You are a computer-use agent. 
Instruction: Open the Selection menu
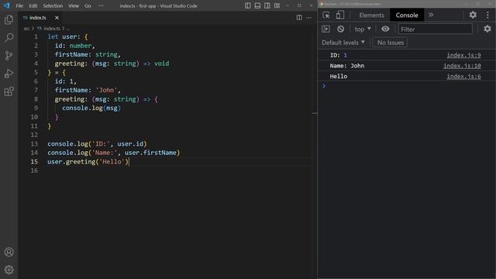point(53,5)
